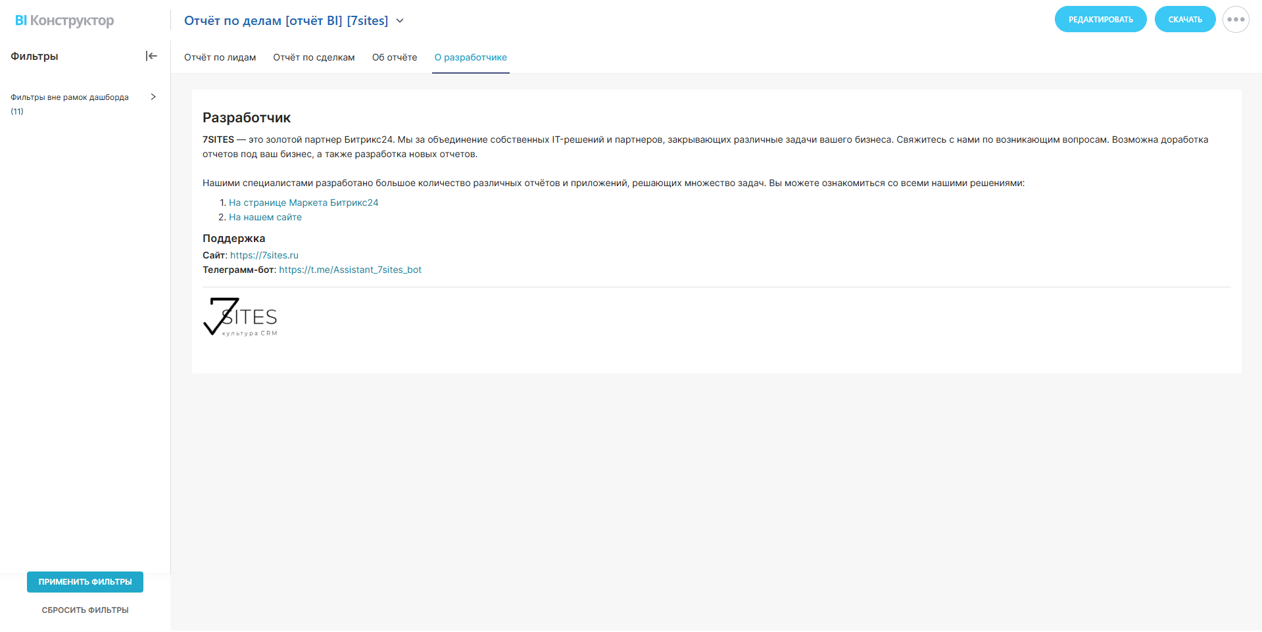Expand Фильтры вне рамок дашборда section
Image resolution: width=1262 pixels, height=632 pixels.
153,97
